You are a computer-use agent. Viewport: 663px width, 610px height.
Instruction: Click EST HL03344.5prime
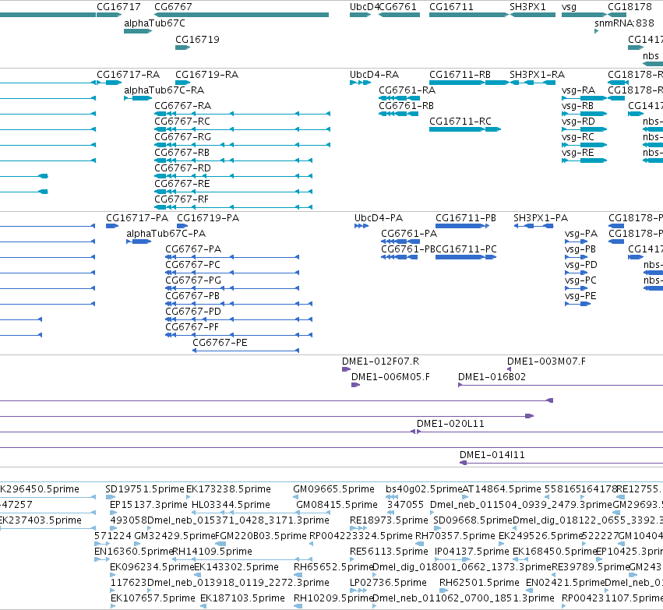tap(231, 505)
